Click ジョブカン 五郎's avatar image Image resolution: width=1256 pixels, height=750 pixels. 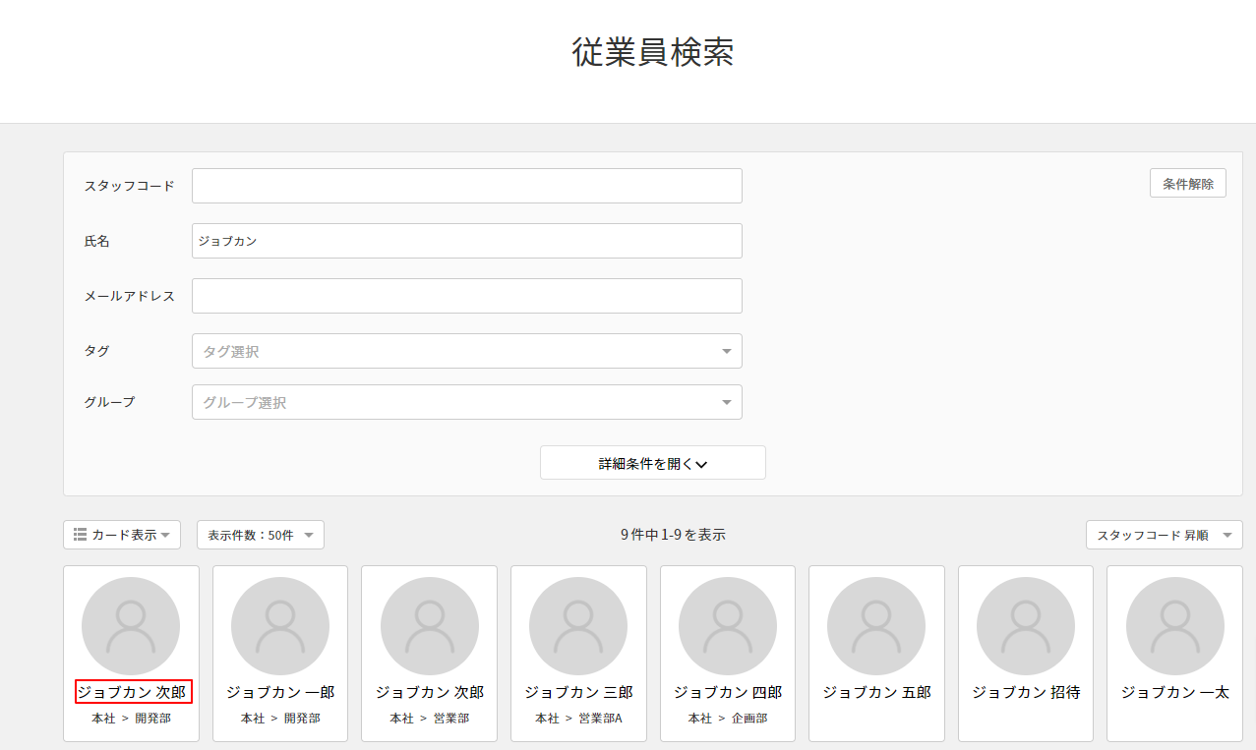[x=876, y=626]
